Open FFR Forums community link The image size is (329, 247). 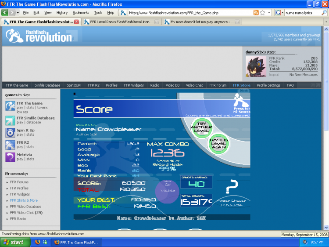[19, 182]
